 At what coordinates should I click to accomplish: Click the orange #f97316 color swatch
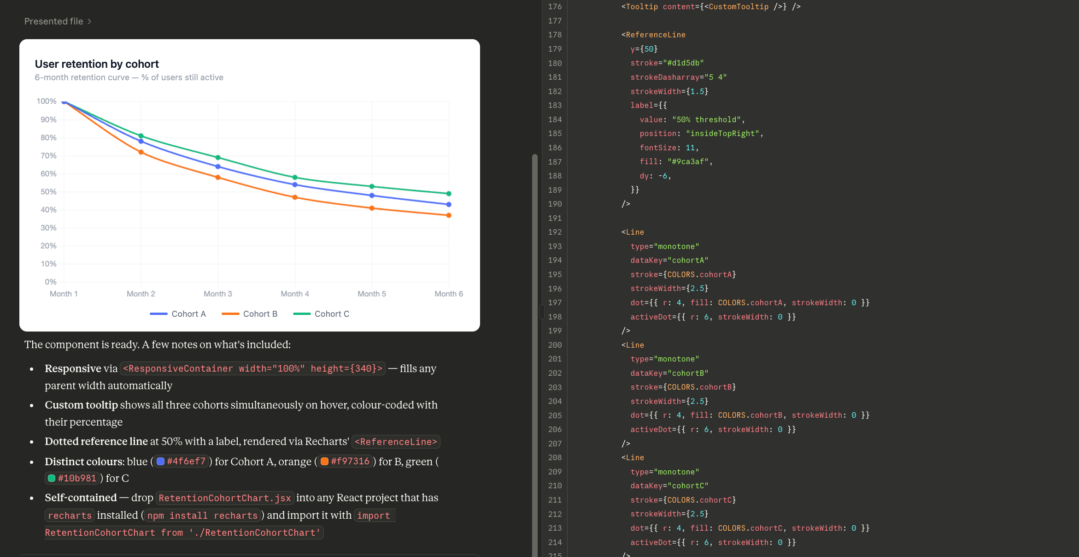(x=324, y=461)
